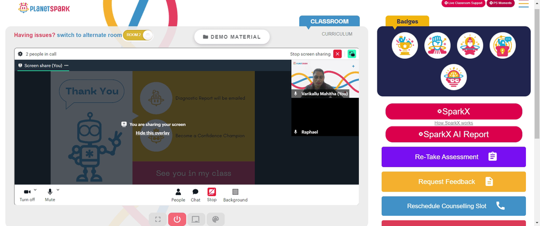Open SparkX AI Report
The width and height of the screenshot is (540, 226).
coord(454,134)
